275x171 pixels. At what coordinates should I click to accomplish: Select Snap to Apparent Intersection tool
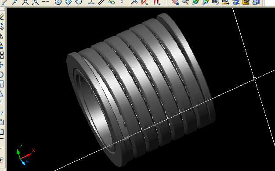(x=36, y=2)
